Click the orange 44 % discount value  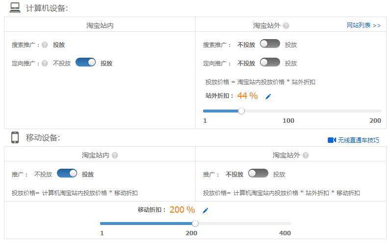tap(247, 96)
